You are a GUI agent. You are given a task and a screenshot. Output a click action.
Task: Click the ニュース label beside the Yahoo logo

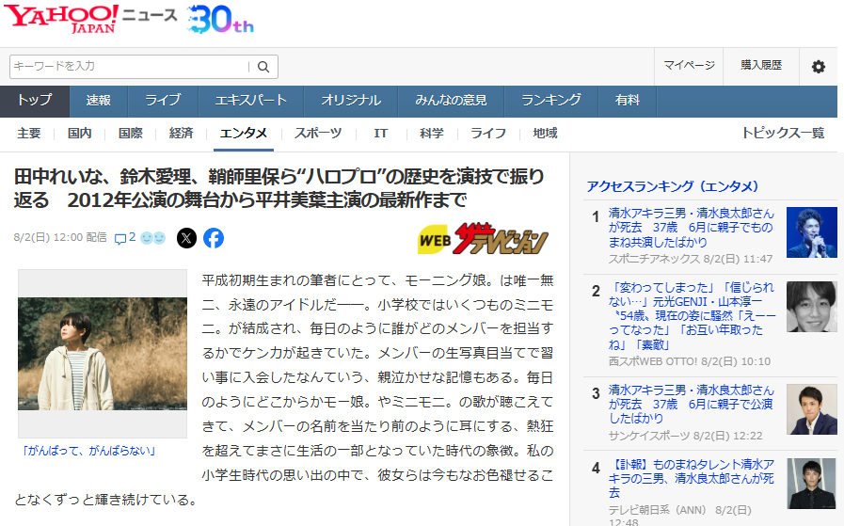150,15
